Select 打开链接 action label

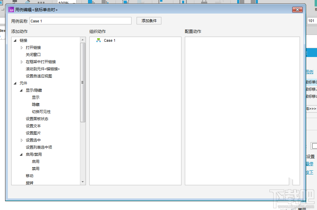33,47
